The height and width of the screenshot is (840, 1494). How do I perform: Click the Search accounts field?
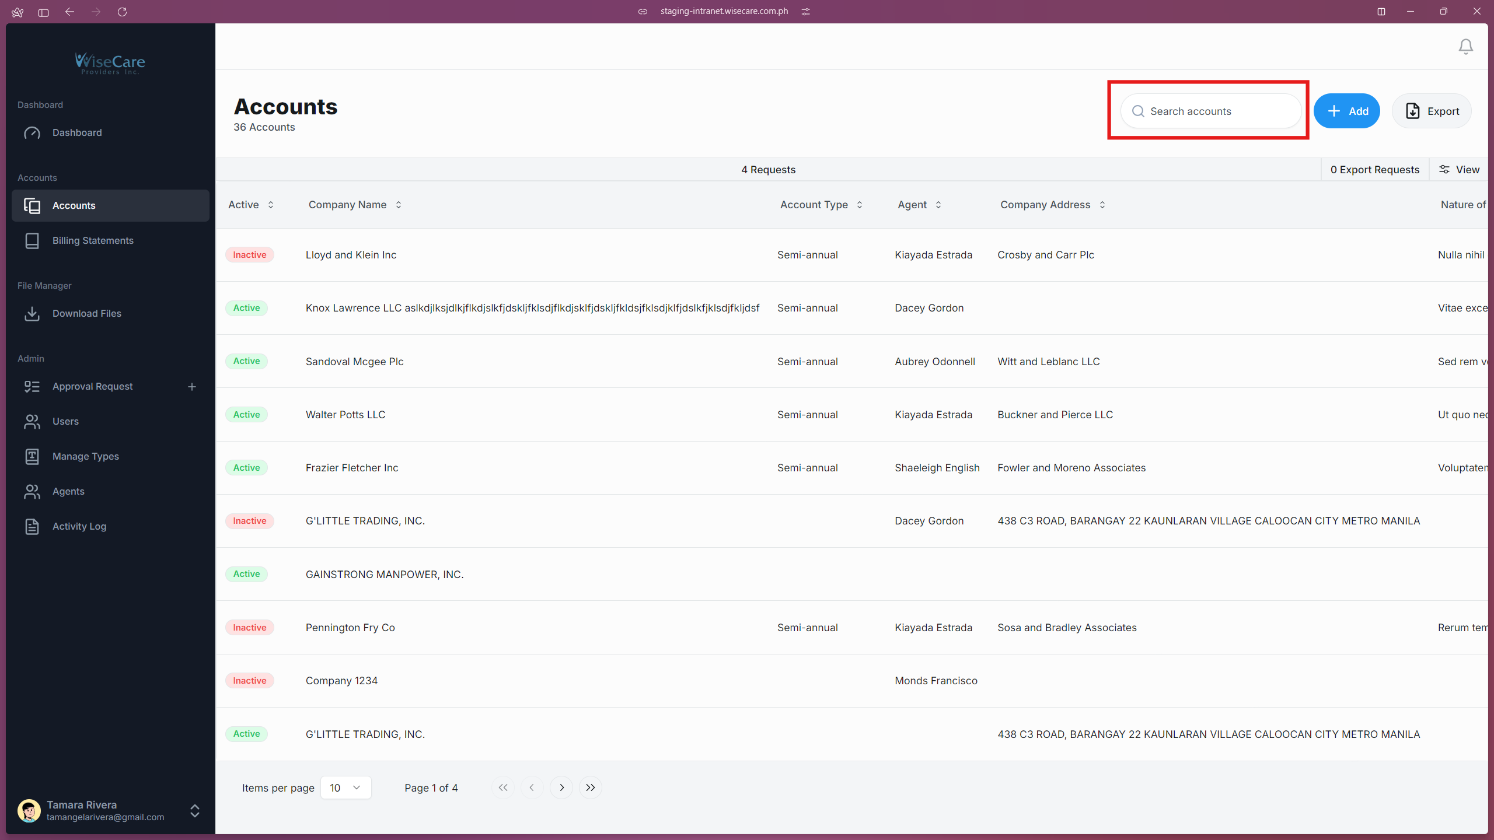click(x=1211, y=111)
